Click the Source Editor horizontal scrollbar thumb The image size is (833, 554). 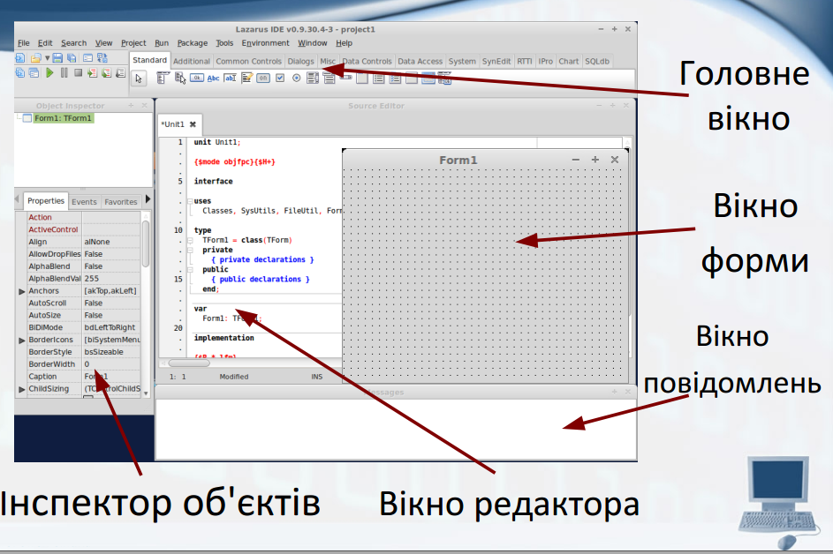click(x=189, y=363)
